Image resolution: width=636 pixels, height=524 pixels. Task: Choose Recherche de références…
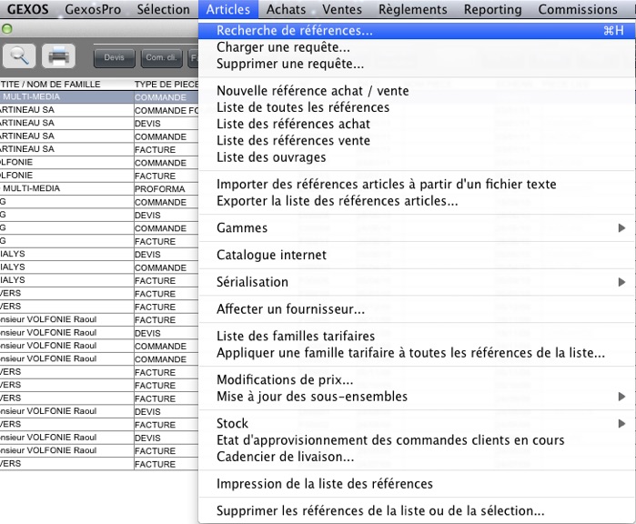tap(417, 30)
